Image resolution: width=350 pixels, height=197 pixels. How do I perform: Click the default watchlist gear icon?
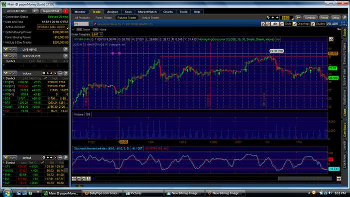coord(44,157)
